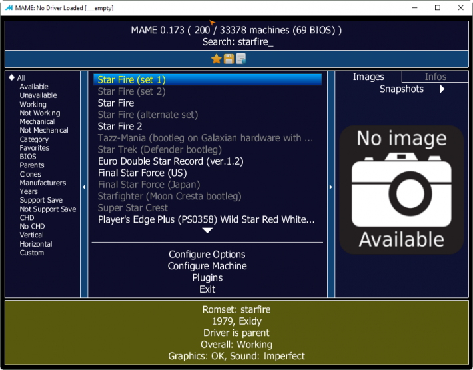Open the Plugins menu

207,277
